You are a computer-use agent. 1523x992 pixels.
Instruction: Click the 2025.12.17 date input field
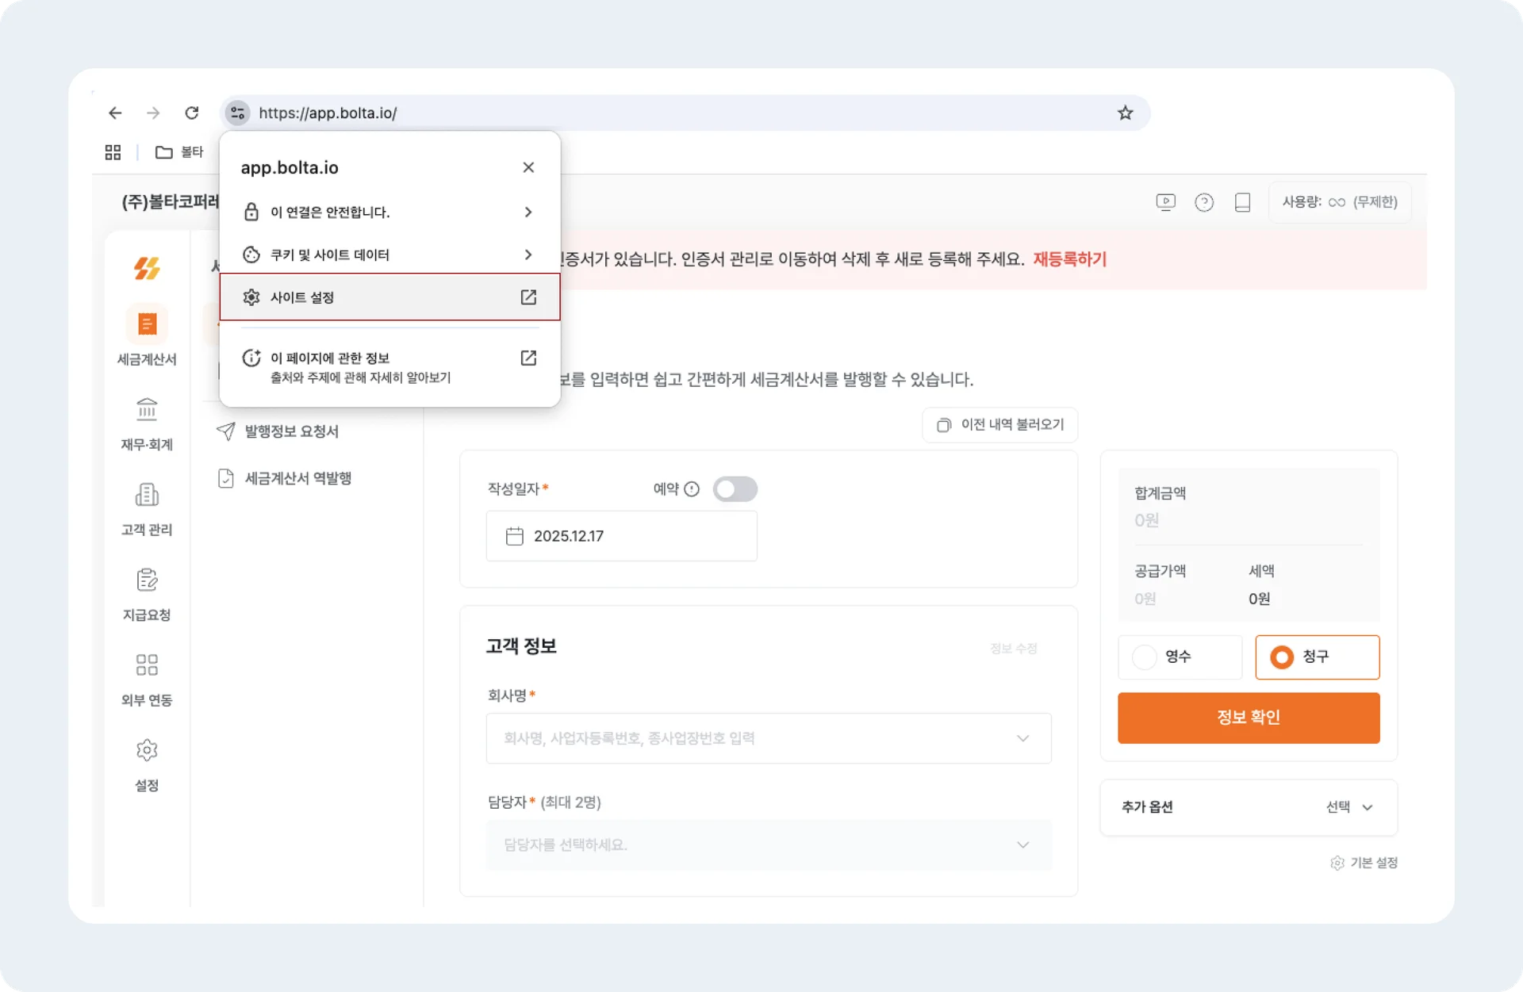(x=622, y=535)
